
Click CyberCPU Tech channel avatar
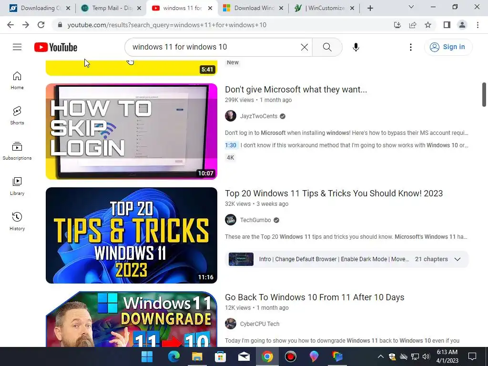click(x=231, y=324)
